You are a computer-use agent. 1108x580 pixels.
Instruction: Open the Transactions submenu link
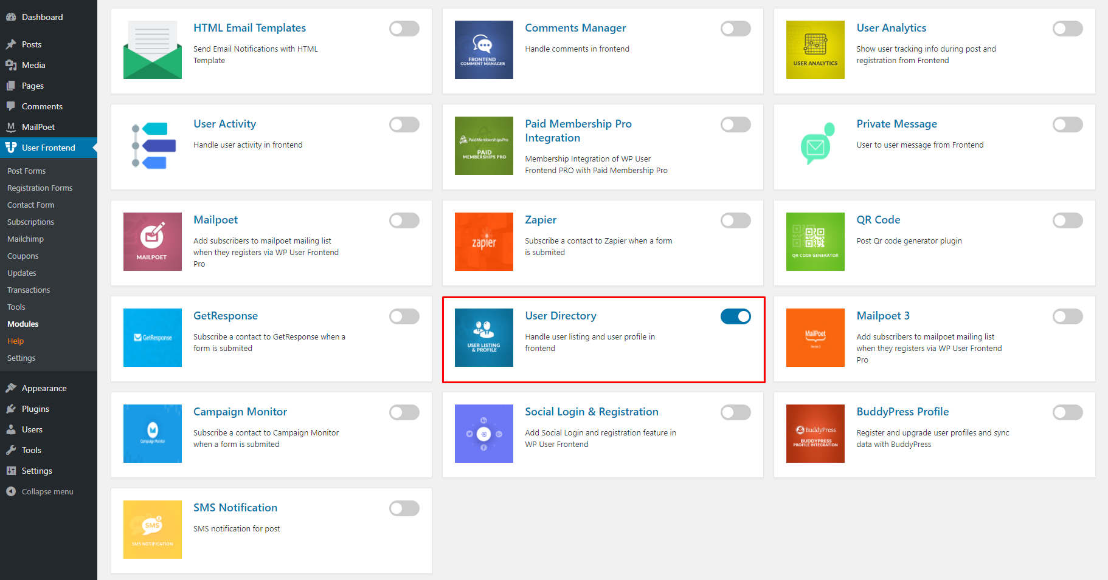(29, 290)
